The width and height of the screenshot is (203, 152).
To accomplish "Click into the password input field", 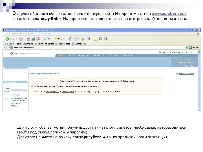I will (x=19, y=92).
